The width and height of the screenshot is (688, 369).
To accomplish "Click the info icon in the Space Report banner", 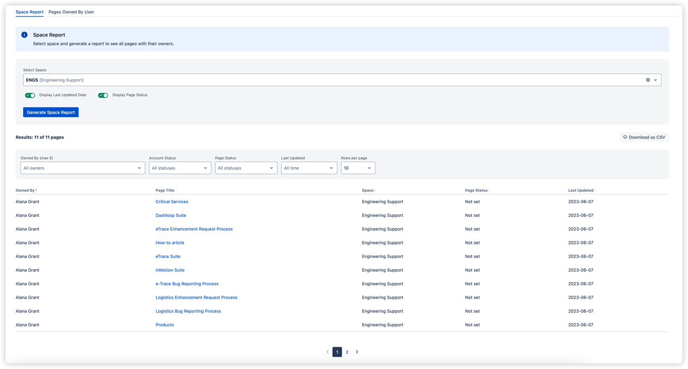I will 24,35.
